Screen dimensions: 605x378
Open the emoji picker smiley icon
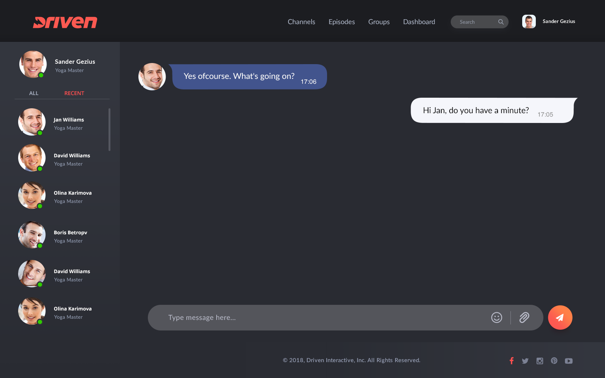pyautogui.click(x=496, y=318)
